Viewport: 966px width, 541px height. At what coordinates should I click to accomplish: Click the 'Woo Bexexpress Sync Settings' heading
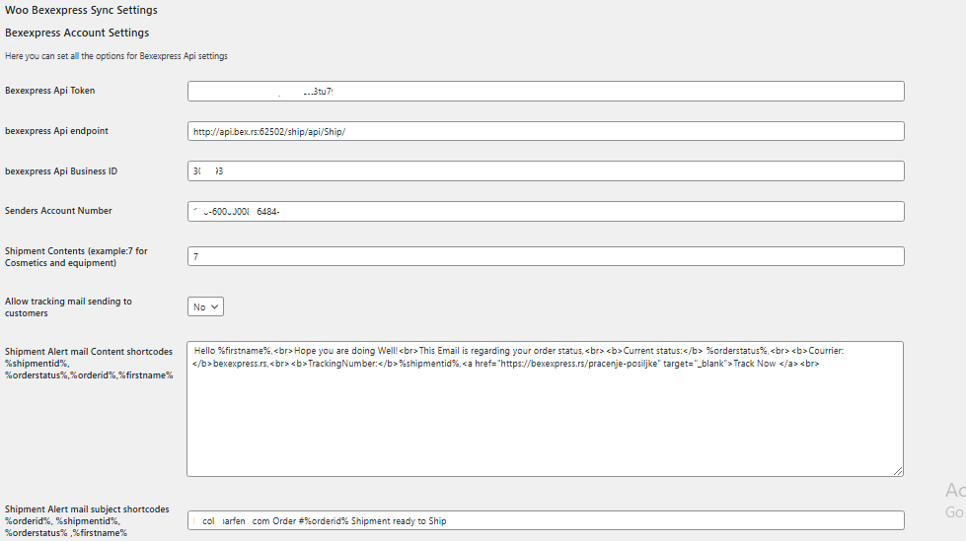click(81, 10)
